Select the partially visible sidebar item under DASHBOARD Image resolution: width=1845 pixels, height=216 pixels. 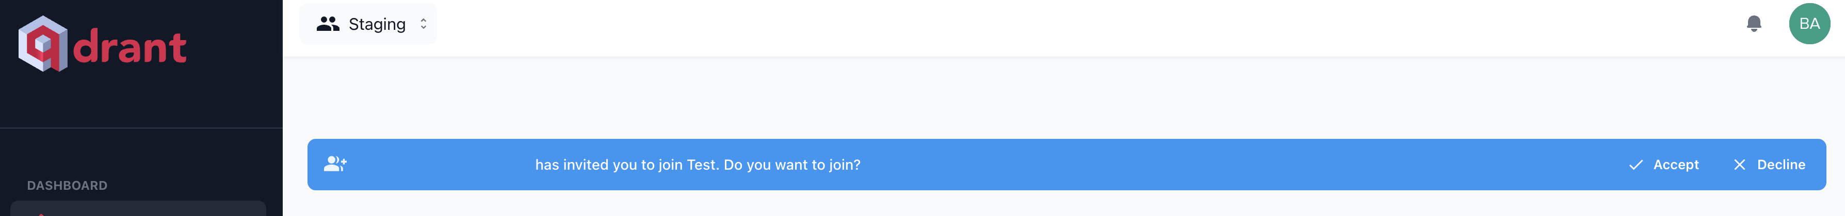[x=138, y=209]
